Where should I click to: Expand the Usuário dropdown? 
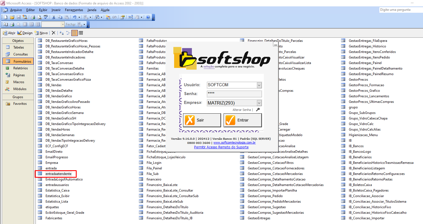coord(259,85)
